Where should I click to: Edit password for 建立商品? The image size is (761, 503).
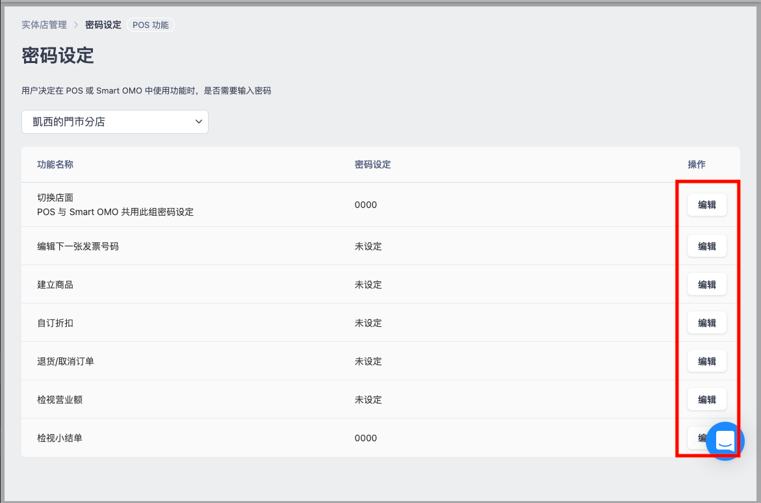(x=706, y=285)
